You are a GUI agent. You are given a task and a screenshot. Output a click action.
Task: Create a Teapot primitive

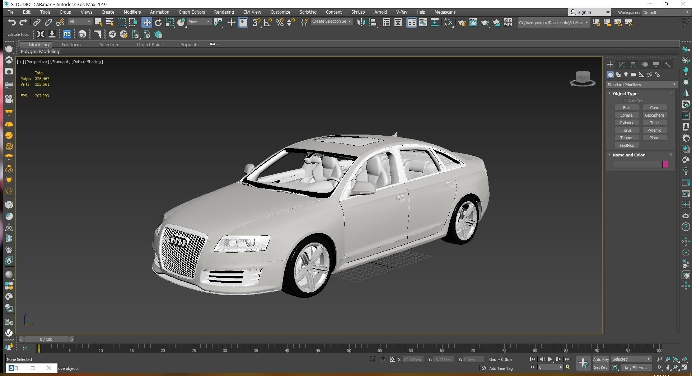[x=626, y=138]
